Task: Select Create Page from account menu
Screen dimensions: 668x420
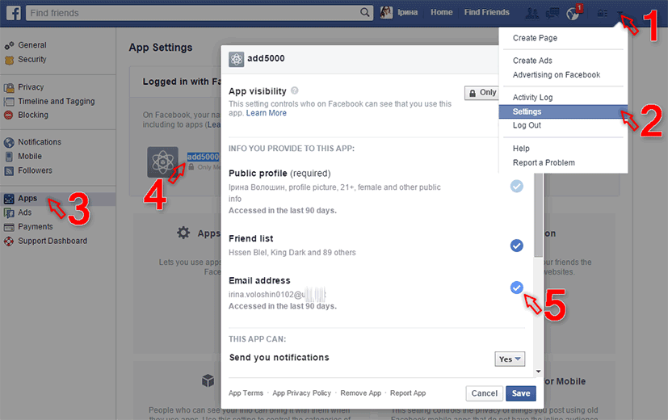Action: click(535, 38)
